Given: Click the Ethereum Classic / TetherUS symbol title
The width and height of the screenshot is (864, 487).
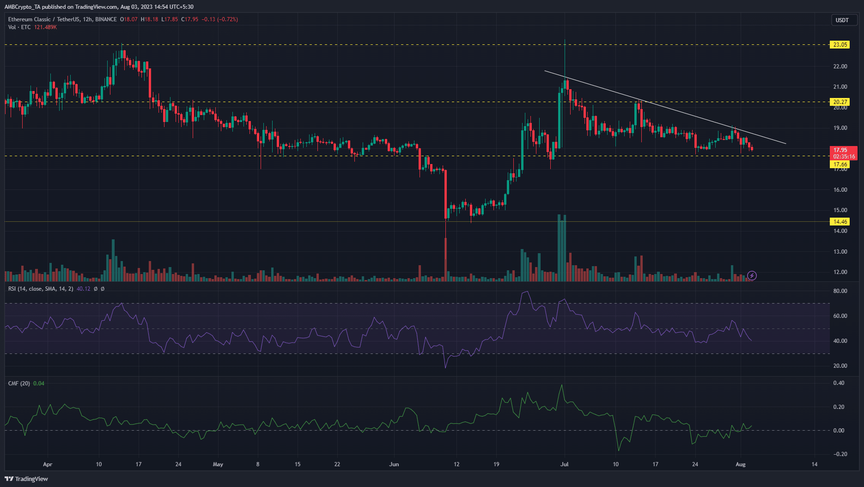Looking at the screenshot, I should pos(62,19).
